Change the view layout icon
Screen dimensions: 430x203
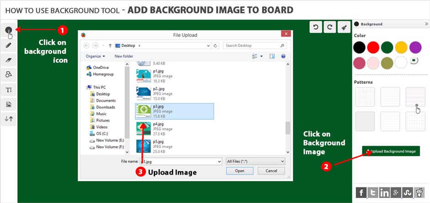(254, 56)
